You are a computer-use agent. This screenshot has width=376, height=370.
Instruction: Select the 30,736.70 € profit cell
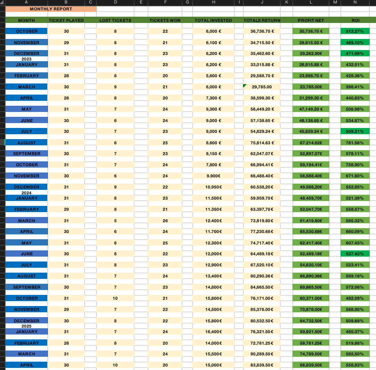click(x=311, y=31)
